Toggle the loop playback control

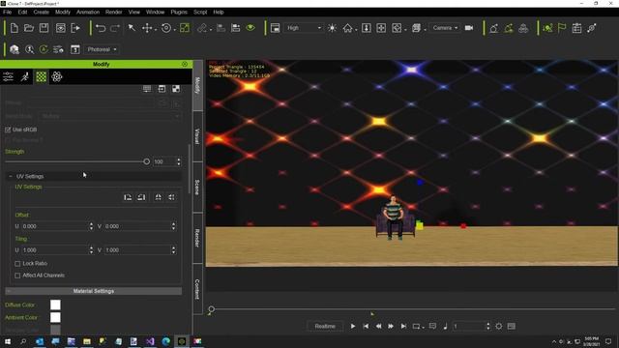(x=417, y=327)
